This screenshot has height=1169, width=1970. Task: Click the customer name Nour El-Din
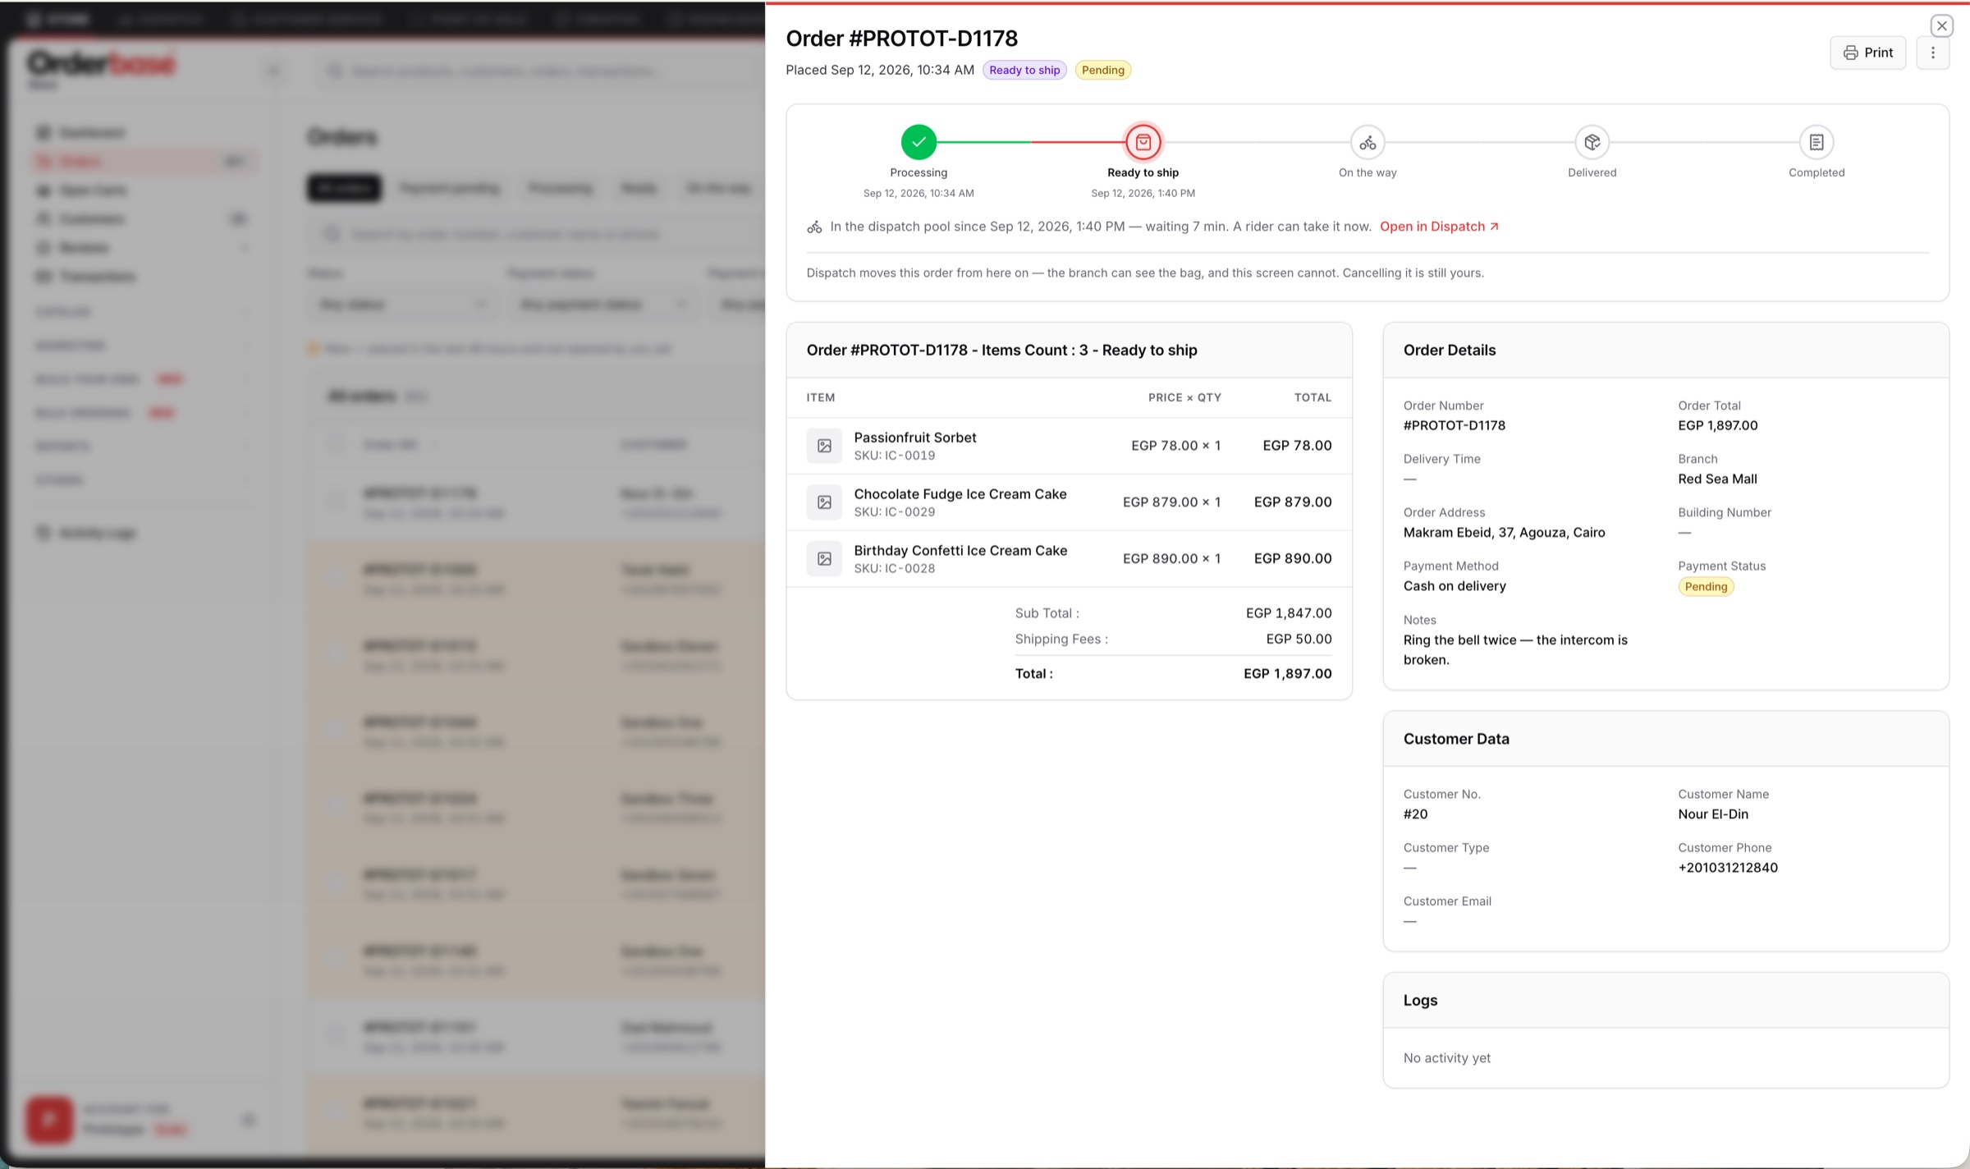[x=1713, y=814]
